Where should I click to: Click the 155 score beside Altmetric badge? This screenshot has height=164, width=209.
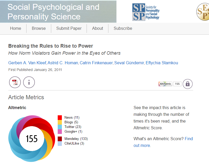(x=177, y=84)
